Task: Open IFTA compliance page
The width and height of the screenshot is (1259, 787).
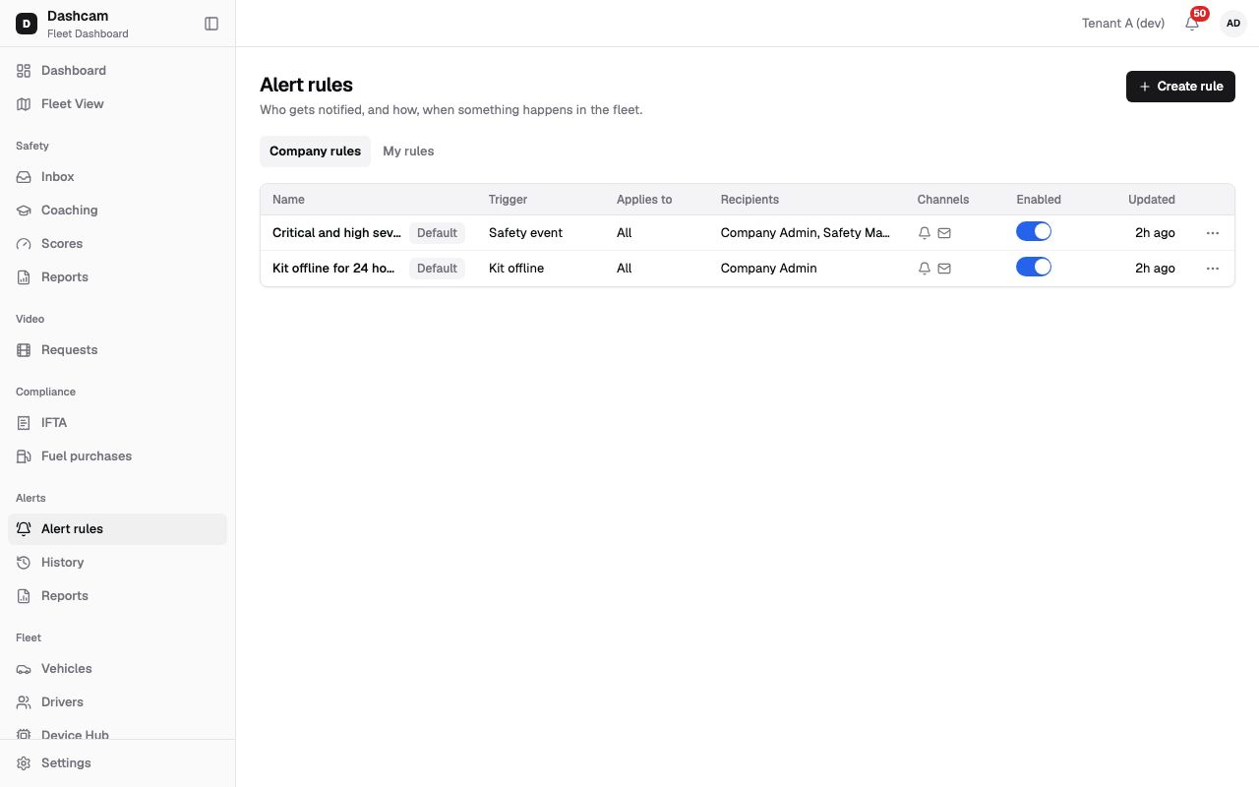Action: pyautogui.click(x=117, y=423)
